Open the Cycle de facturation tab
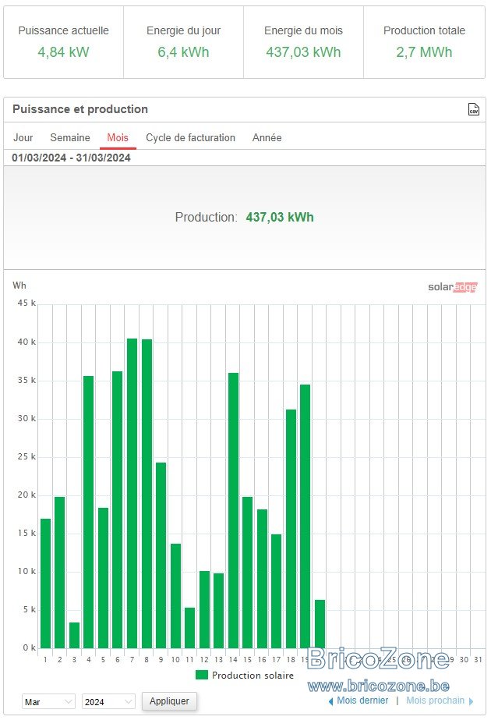Viewport: 491px width, 720px height. click(x=190, y=138)
